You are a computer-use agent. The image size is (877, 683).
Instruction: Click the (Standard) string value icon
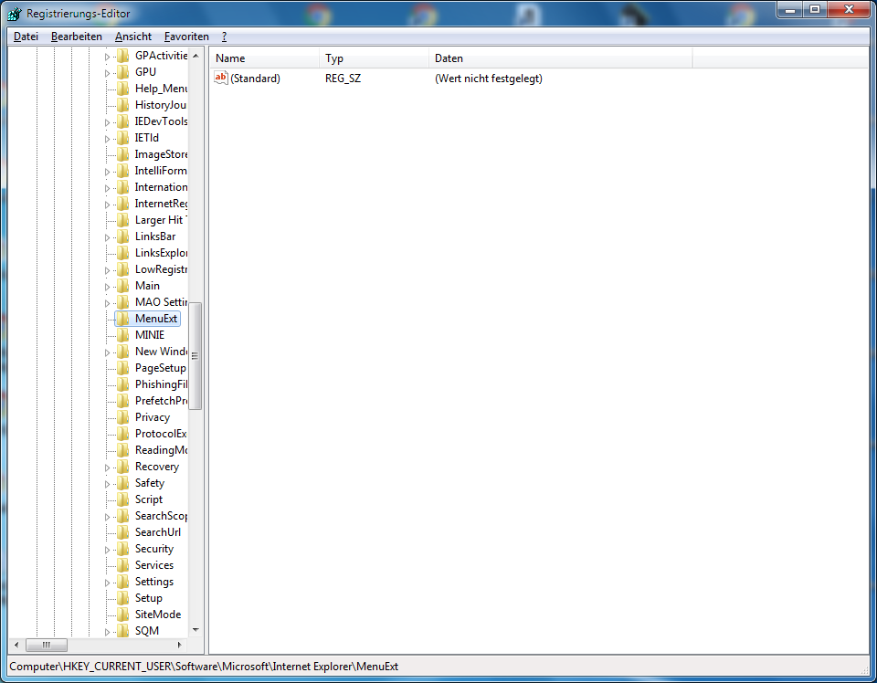click(221, 79)
